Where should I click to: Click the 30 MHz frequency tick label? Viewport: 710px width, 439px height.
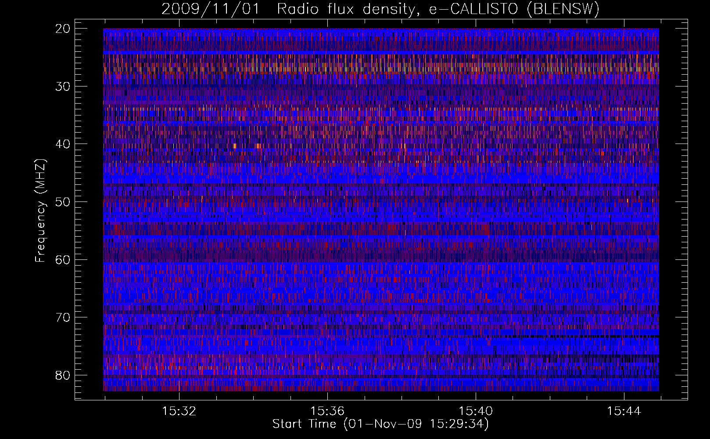point(63,86)
